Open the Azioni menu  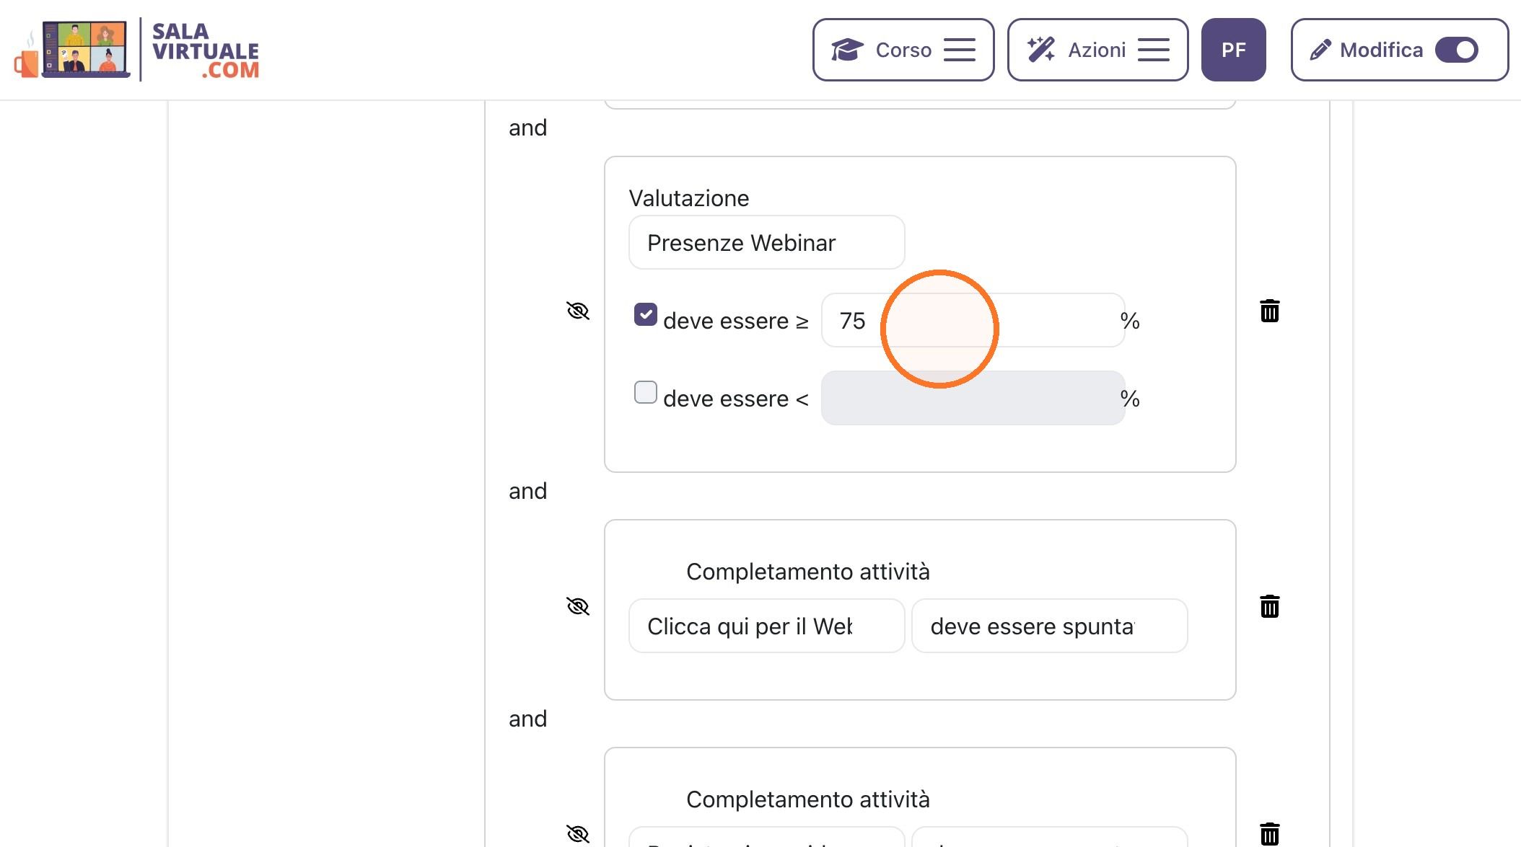tap(1097, 50)
